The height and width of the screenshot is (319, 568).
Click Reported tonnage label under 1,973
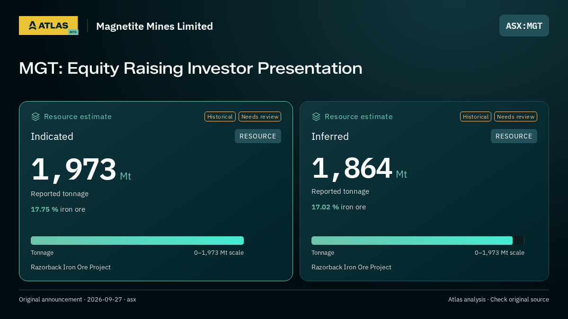pyautogui.click(x=60, y=193)
